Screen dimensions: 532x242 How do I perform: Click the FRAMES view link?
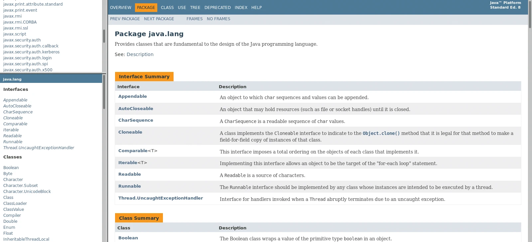tap(195, 19)
